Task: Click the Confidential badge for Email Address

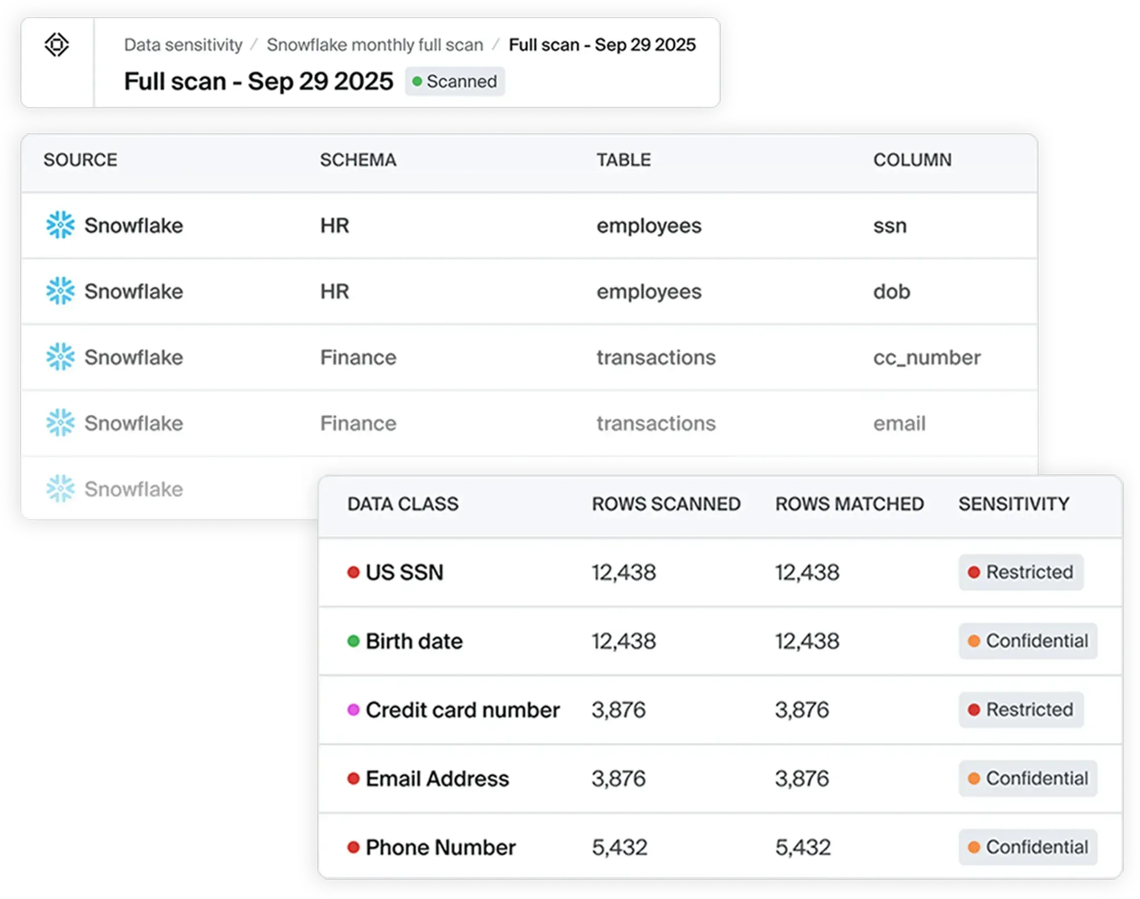Action: coord(1028,778)
